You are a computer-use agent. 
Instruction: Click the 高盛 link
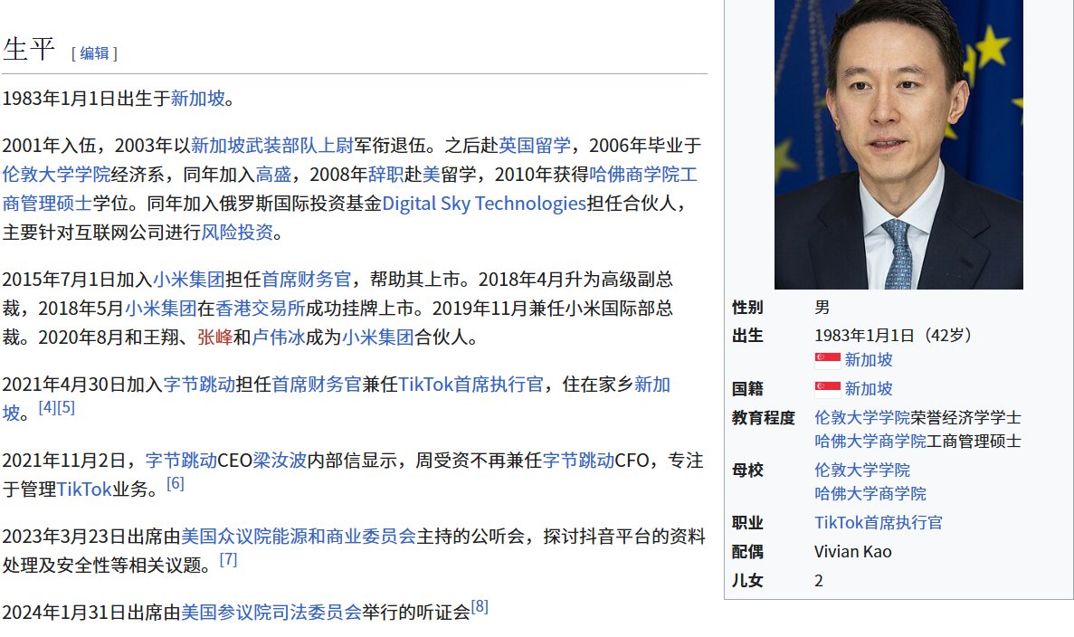(273, 175)
